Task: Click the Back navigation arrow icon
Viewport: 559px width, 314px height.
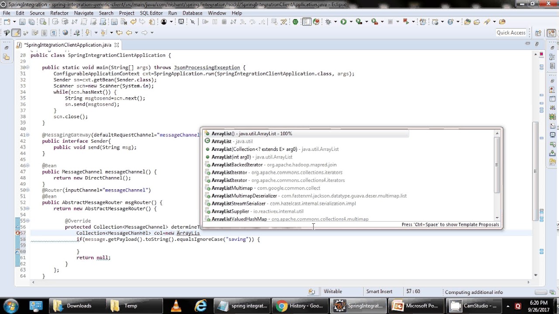Action: tap(129, 33)
